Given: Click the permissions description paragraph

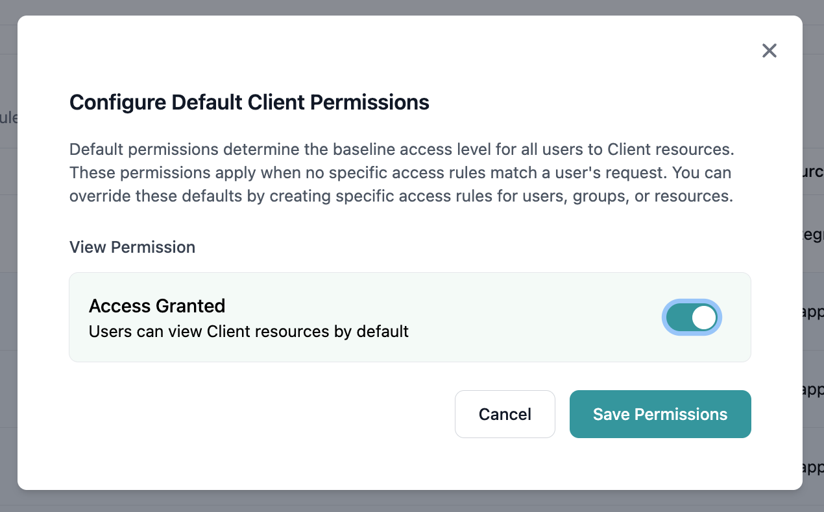Looking at the screenshot, I should click(401, 172).
